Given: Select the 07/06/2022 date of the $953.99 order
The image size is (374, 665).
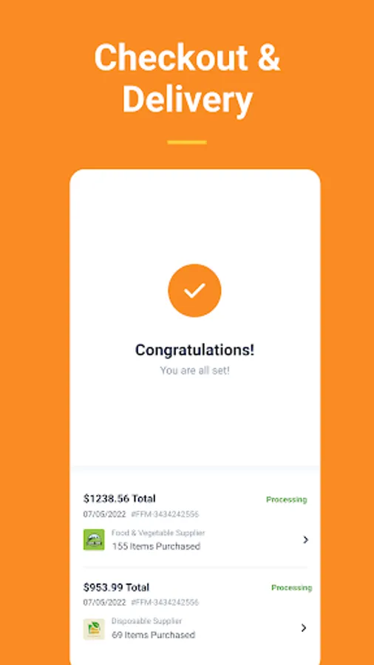Looking at the screenshot, I should click(105, 603).
